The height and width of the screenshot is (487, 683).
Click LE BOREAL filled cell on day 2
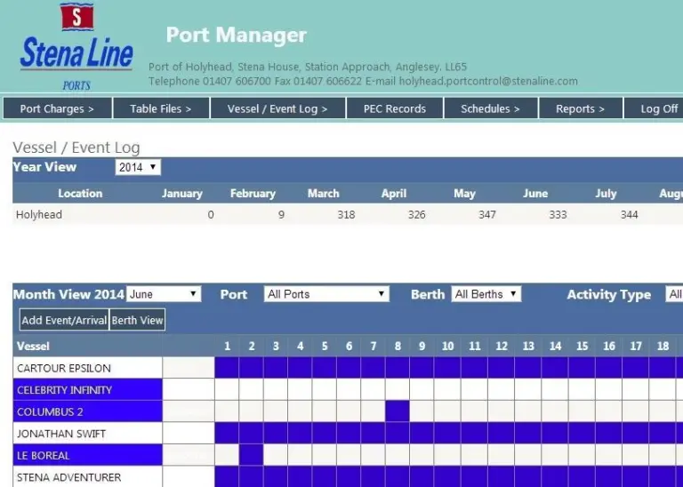point(252,455)
